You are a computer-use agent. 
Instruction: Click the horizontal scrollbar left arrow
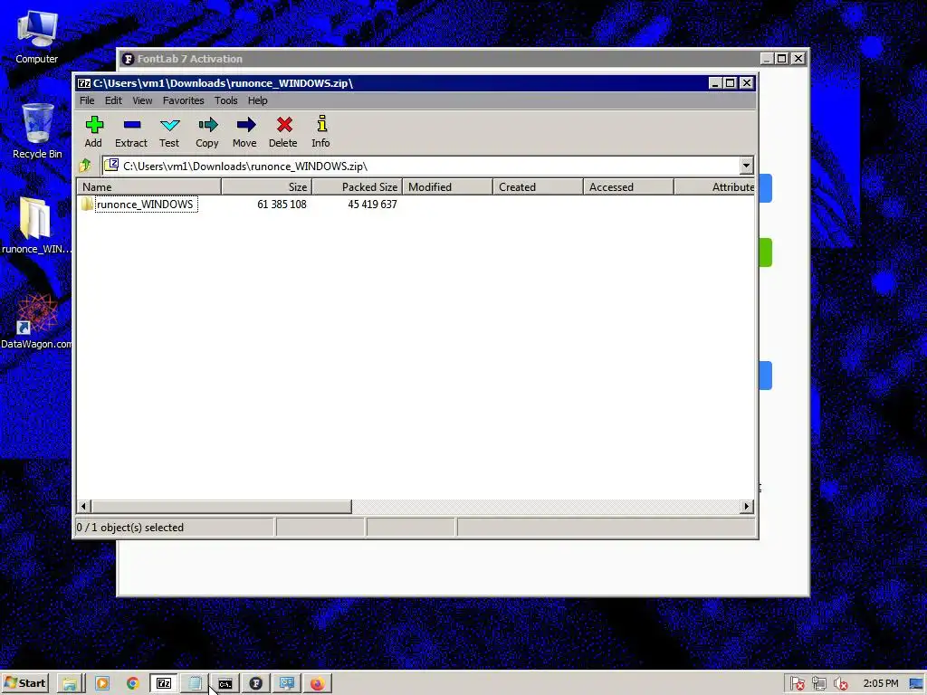click(83, 507)
